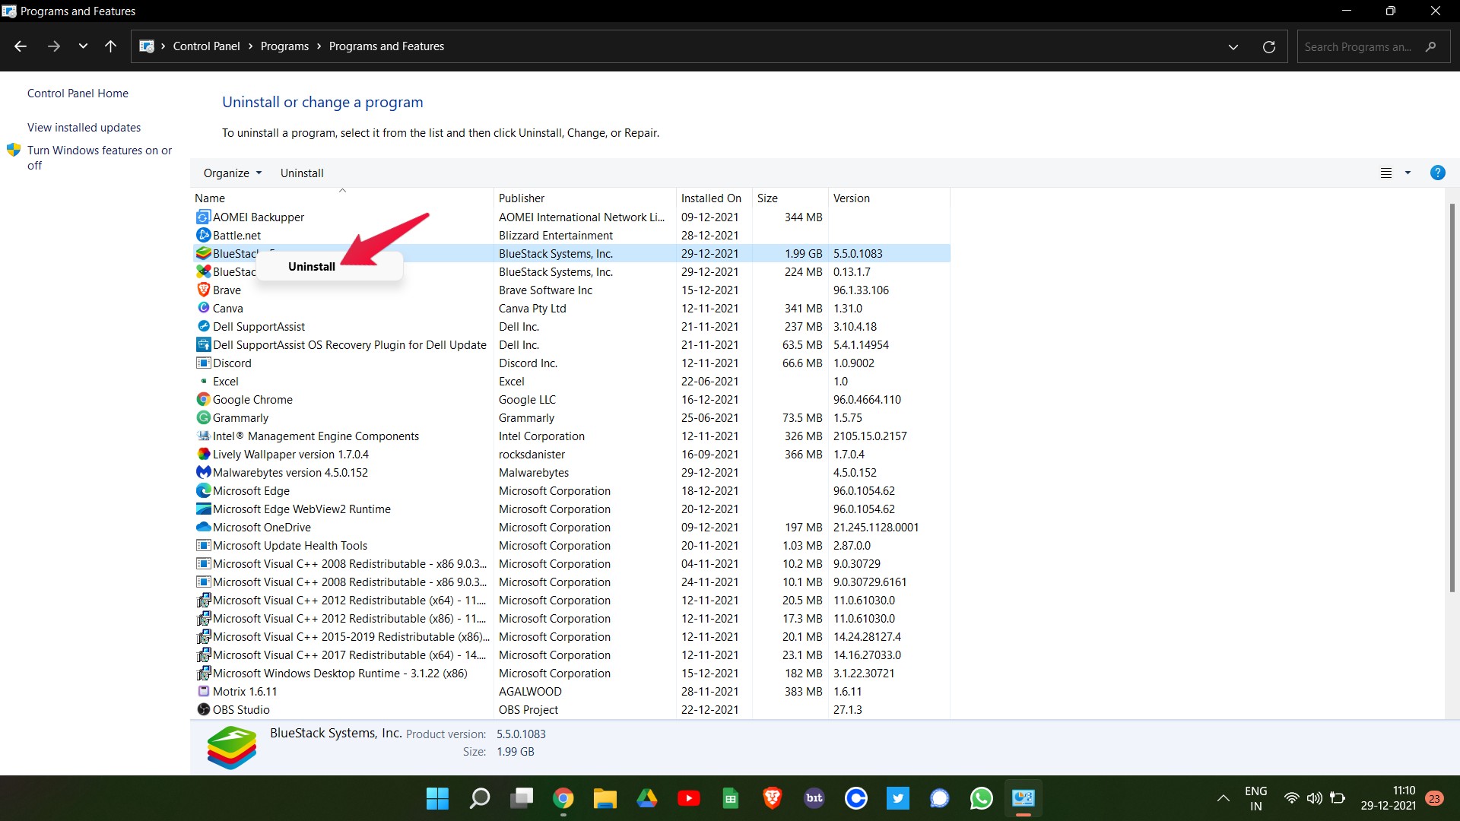Viewport: 1460px width, 821px height.
Task: Click the forward navigation arrow
Action: tap(53, 46)
